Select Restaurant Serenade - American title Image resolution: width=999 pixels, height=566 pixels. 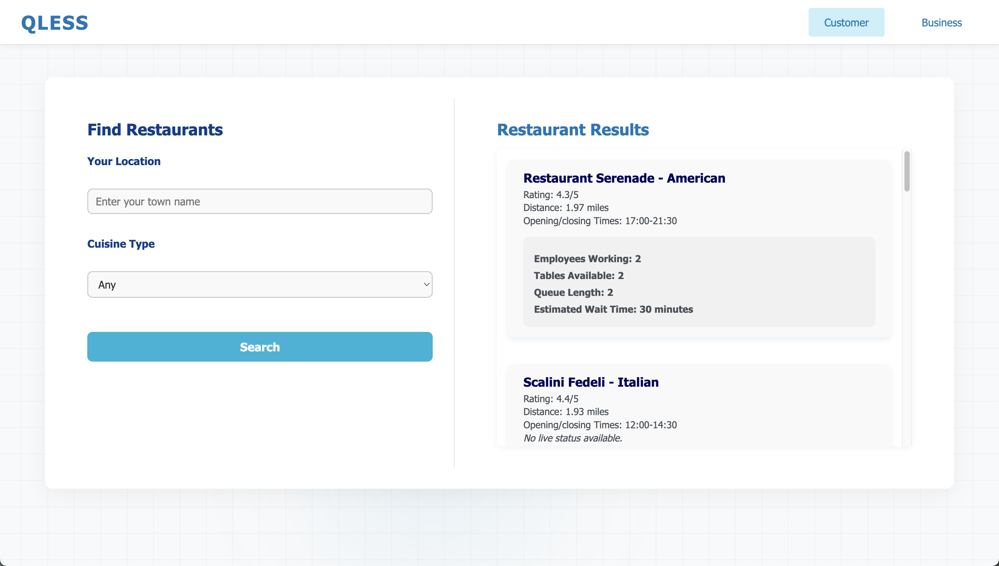[624, 178]
